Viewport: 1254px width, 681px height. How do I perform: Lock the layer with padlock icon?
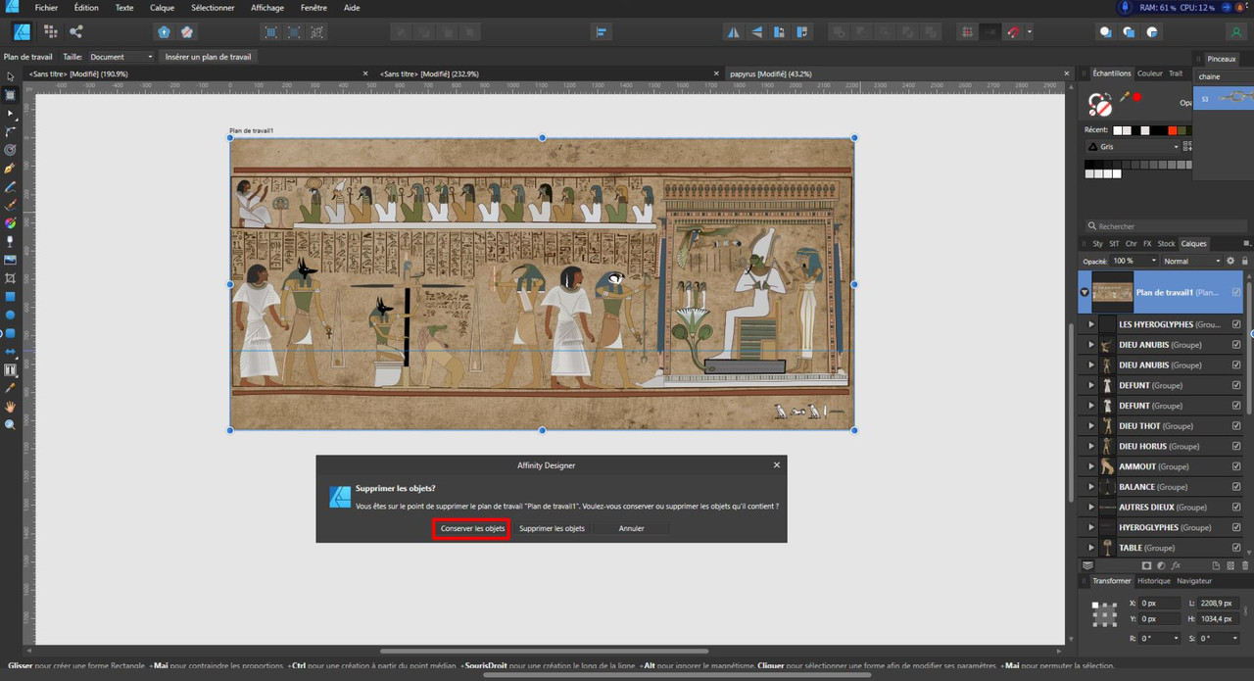pos(1244,261)
